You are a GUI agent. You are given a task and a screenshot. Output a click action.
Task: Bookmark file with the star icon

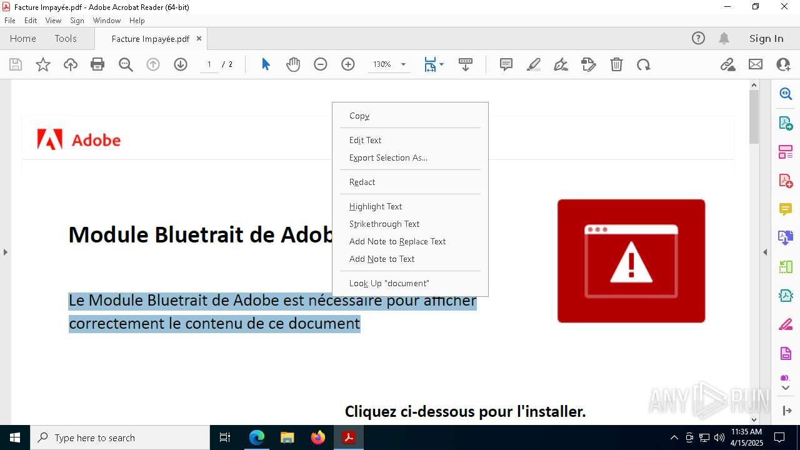pyautogui.click(x=43, y=64)
